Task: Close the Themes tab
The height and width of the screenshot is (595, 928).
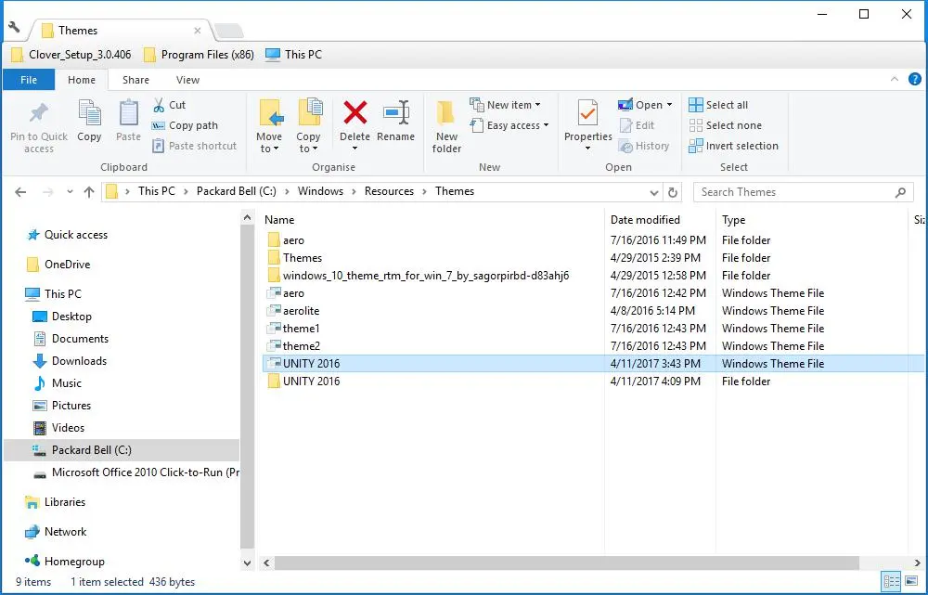Action: (x=198, y=31)
